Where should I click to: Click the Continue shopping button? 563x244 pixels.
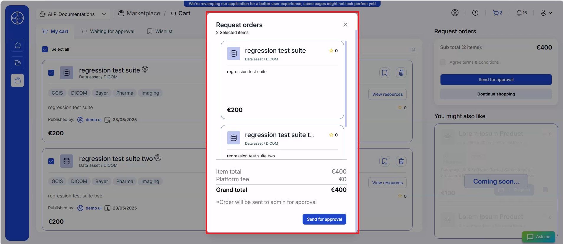coord(496,94)
